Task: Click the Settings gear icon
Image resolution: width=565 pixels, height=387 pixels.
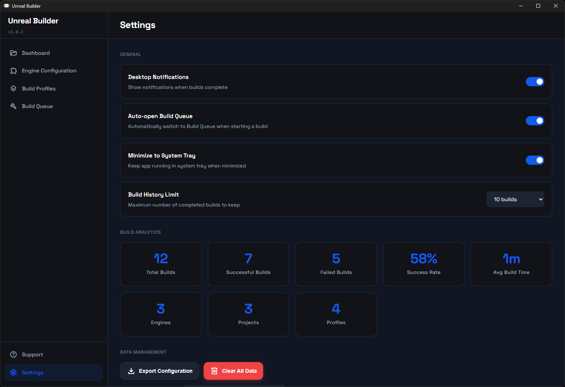Action: (13, 372)
